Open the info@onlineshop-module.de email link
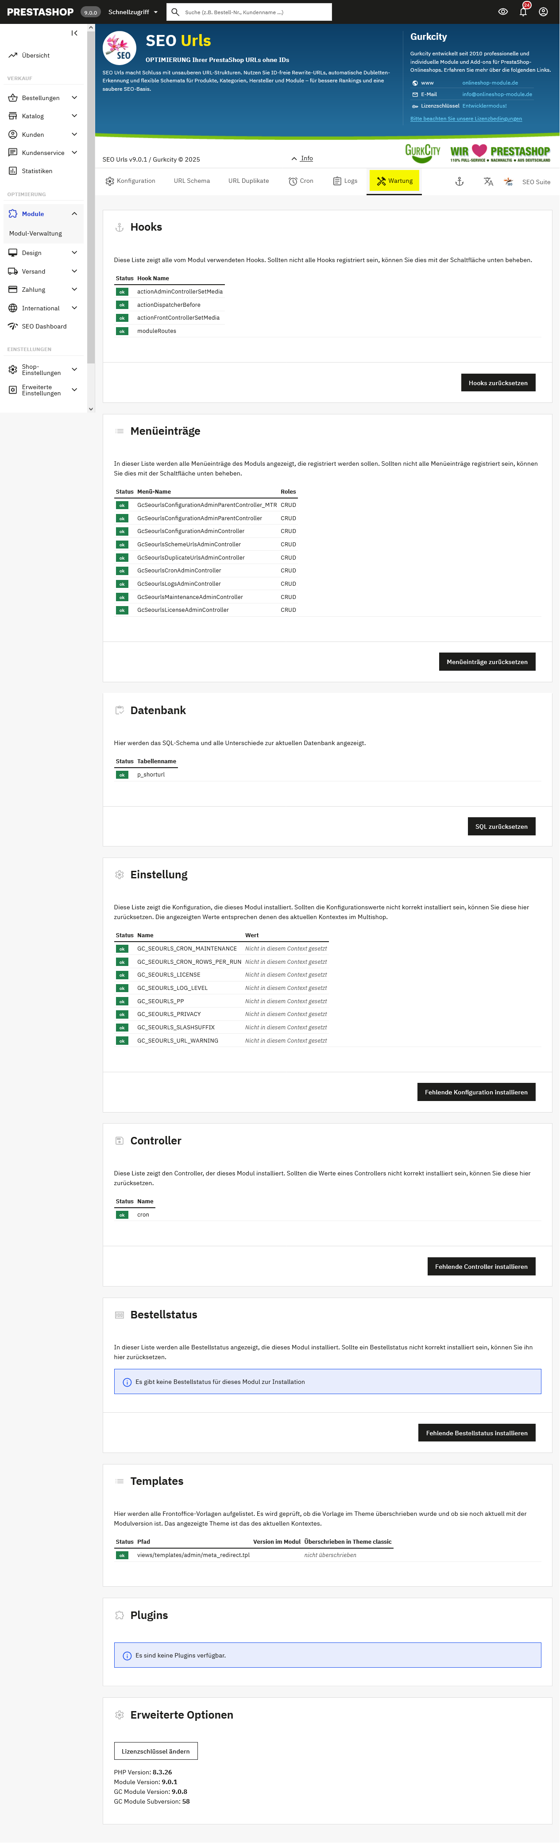Viewport: 560px width, 1843px height. point(496,94)
